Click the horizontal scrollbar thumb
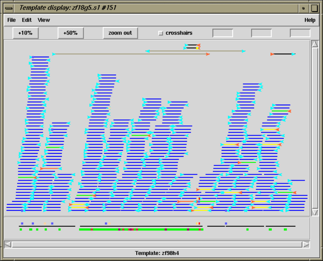The image size is (323, 261). (157, 245)
